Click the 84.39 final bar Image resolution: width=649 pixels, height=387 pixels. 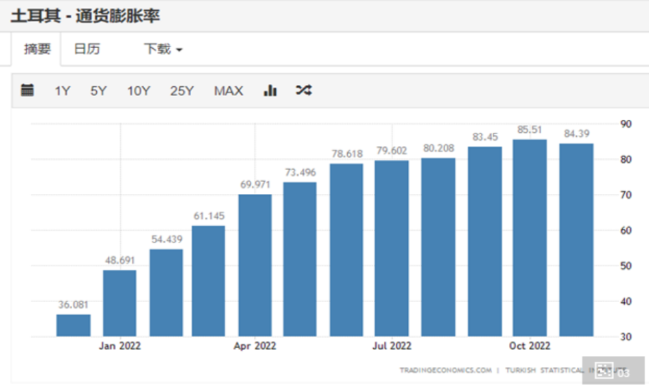[x=576, y=240]
